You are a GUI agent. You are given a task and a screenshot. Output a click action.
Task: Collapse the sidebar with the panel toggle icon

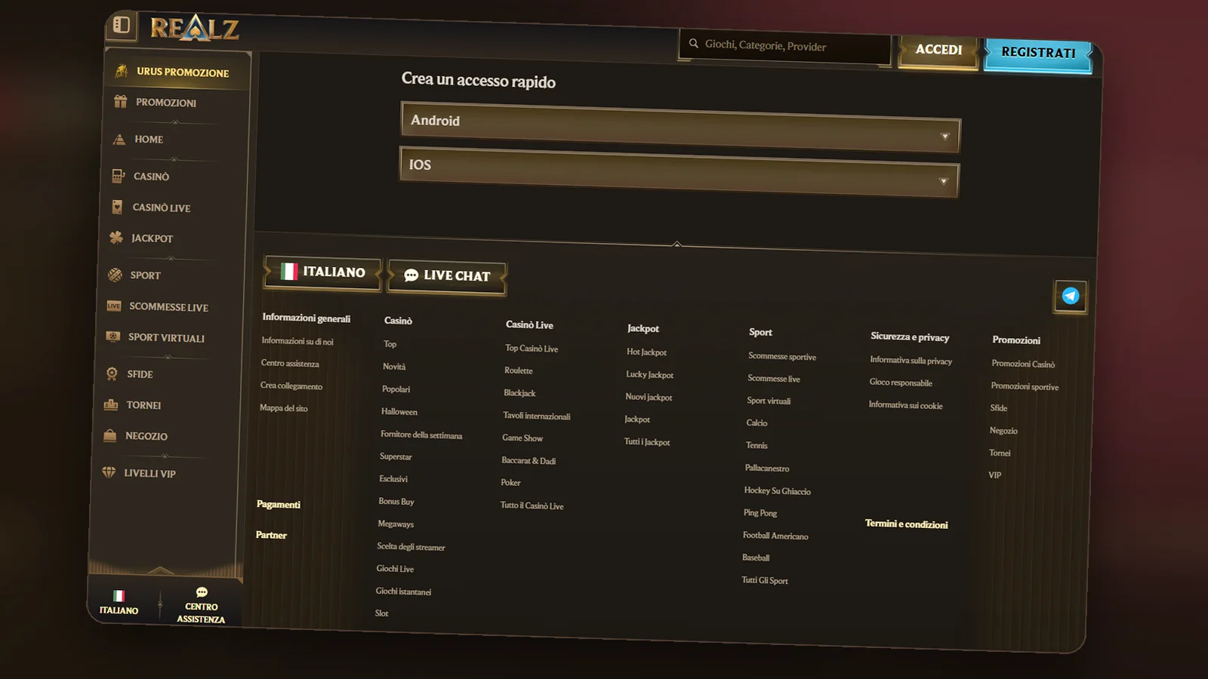pyautogui.click(x=122, y=25)
